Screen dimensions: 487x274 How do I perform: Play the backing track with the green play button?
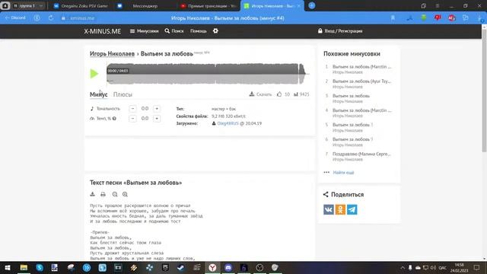(x=94, y=74)
